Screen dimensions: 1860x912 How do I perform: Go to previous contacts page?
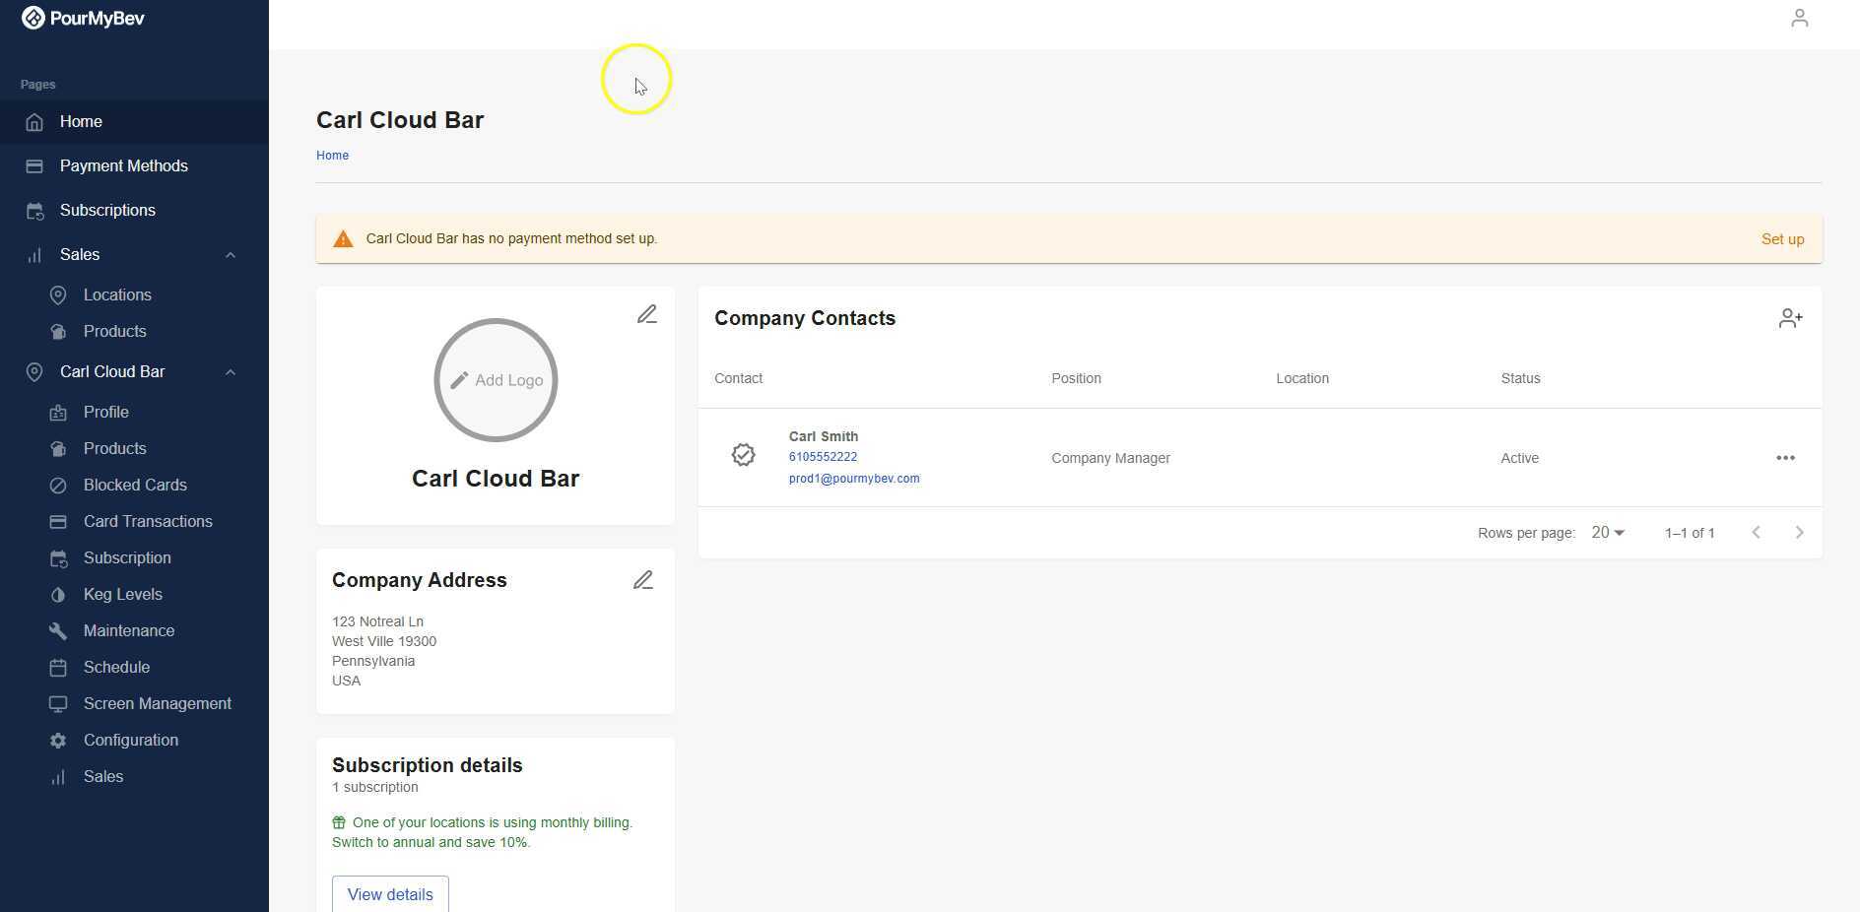(x=1756, y=533)
